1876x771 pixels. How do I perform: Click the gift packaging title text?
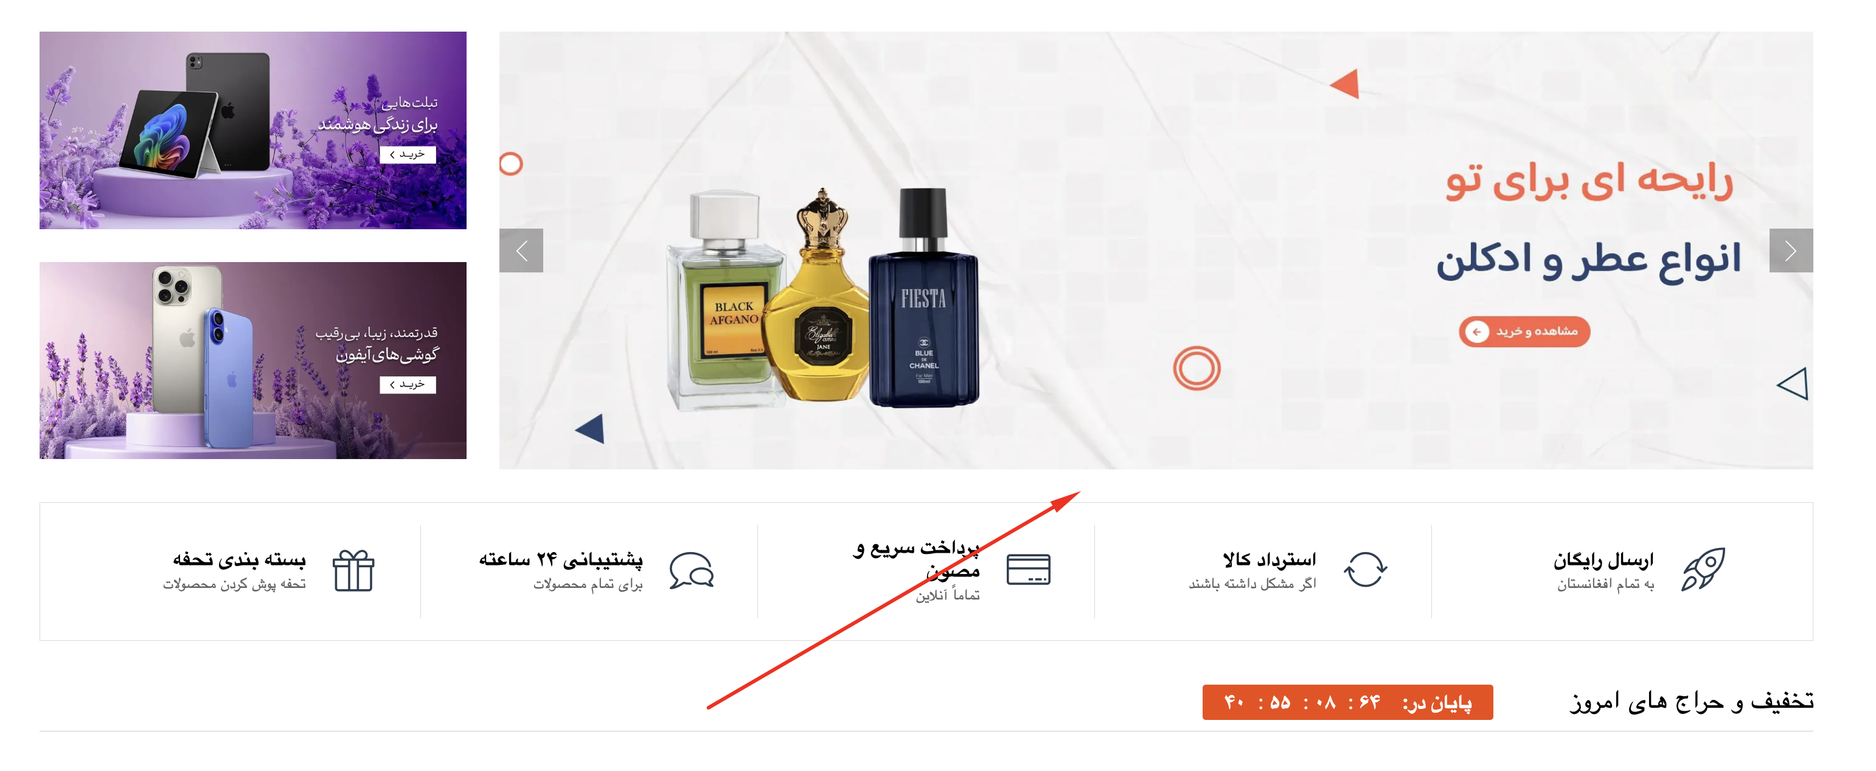tap(239, 559)
